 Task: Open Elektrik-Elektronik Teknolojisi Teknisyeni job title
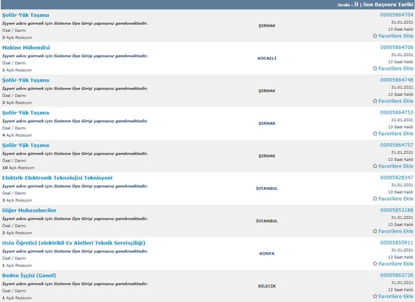[57, 178]
